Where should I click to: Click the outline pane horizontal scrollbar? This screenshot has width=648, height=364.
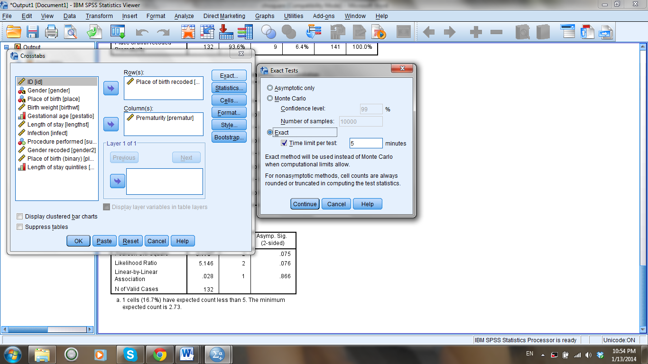coord(47,329)
